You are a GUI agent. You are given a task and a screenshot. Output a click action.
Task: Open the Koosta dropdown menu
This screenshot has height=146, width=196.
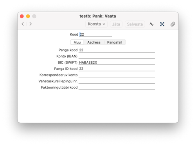[x=96, y=24]
